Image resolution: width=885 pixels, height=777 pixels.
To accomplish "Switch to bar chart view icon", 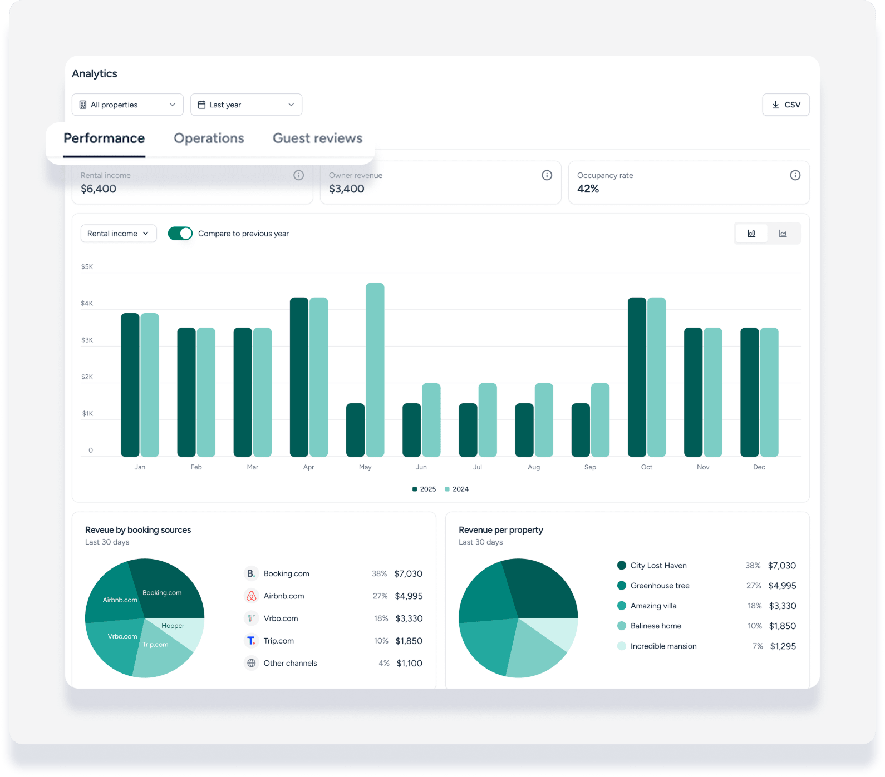I will (x=751, y=234).
